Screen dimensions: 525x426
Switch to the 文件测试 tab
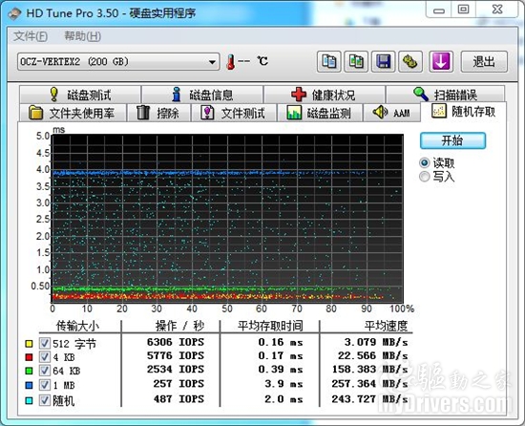233,113
